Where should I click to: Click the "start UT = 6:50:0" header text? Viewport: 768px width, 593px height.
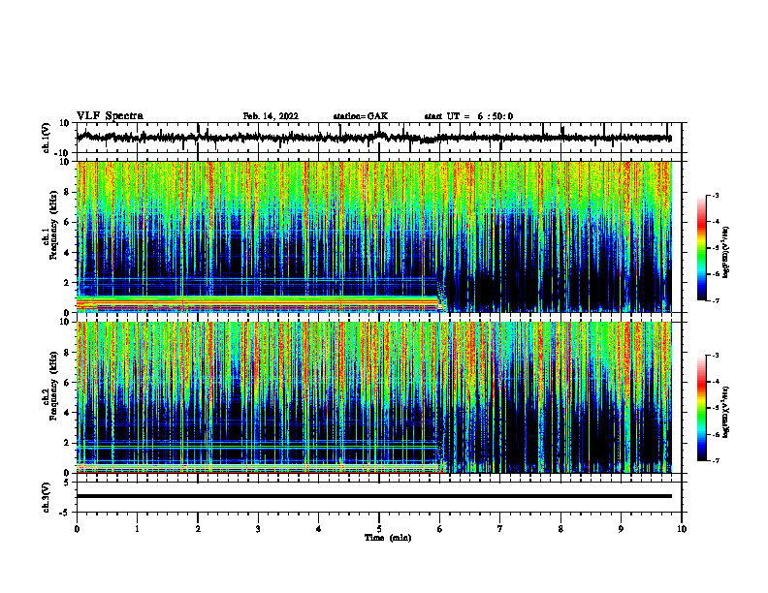[x=468, y=116]
